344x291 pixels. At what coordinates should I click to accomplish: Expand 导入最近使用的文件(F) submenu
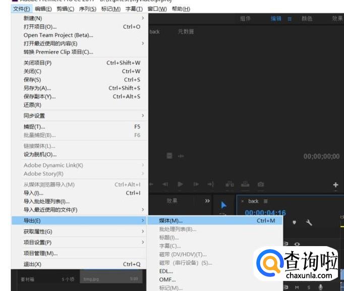point(143,209)
